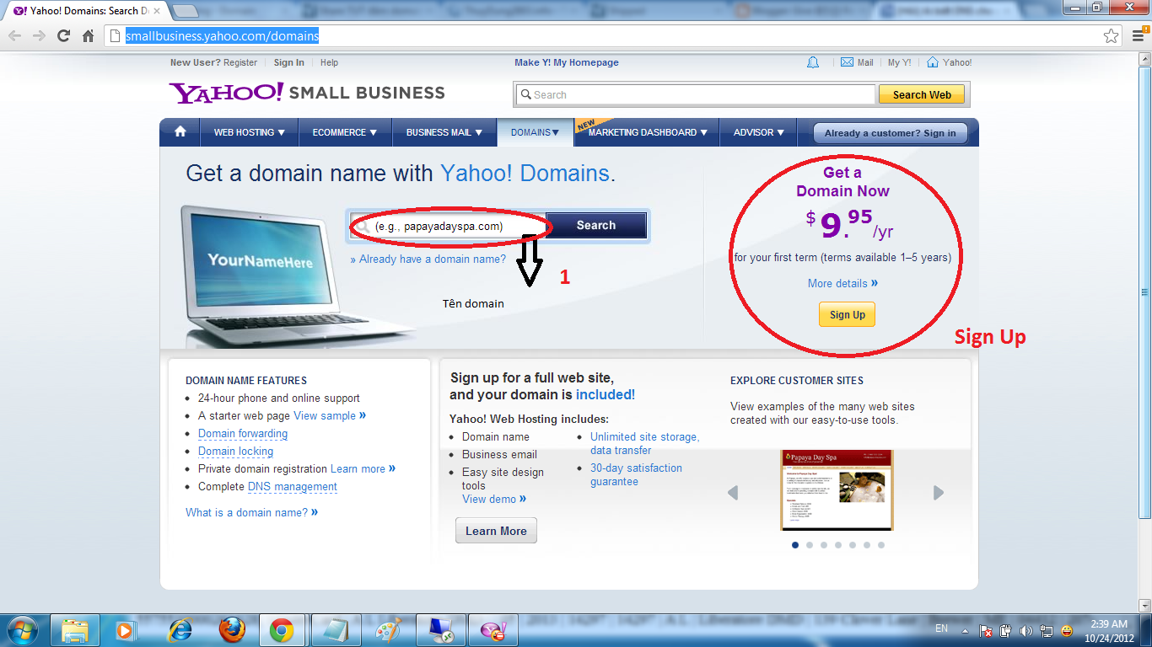Open My Y! link
1152x647 pixels.
[899, 62]
